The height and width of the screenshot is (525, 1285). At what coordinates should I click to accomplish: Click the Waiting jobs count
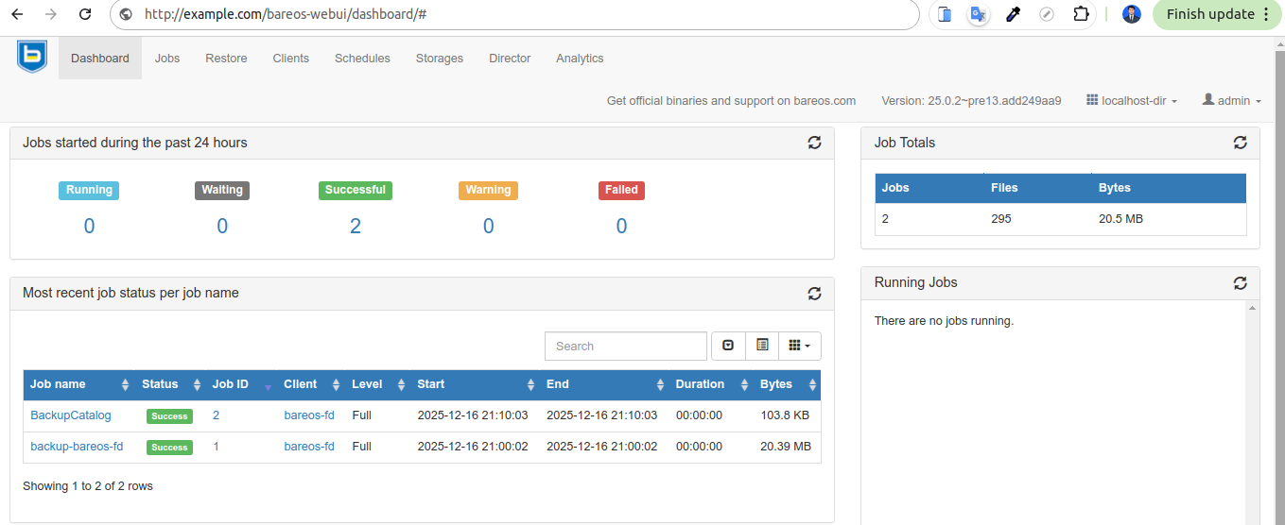pos(222,226)
